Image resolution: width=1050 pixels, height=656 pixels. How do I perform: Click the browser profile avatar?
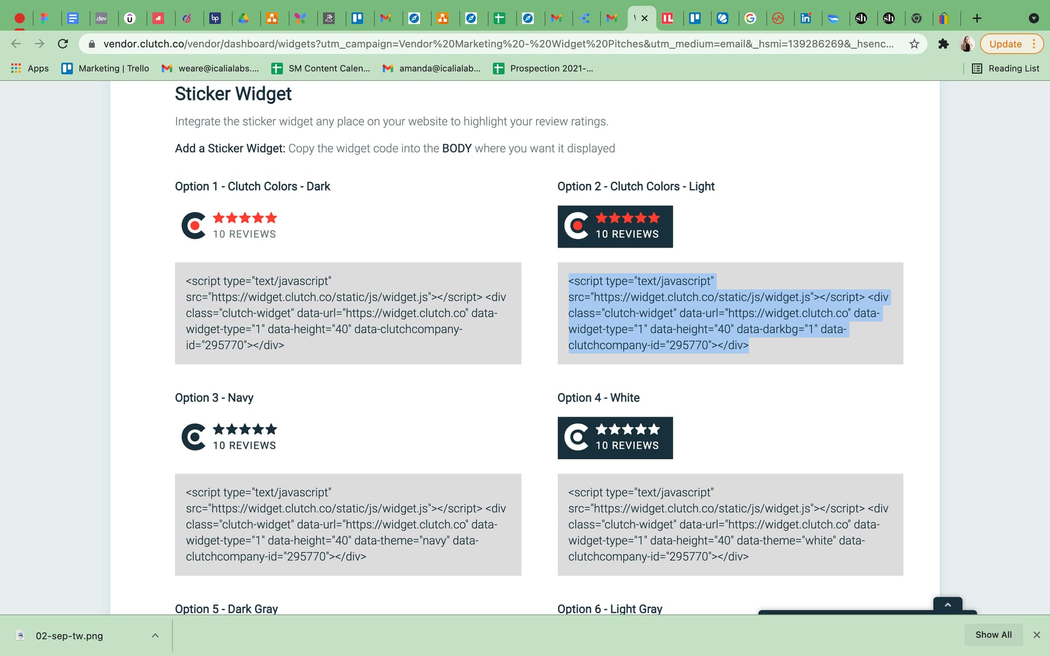966,44
